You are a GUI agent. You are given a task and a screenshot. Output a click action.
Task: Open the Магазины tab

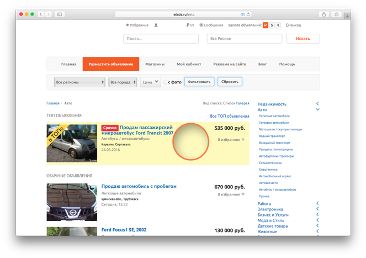pos(155,64)
